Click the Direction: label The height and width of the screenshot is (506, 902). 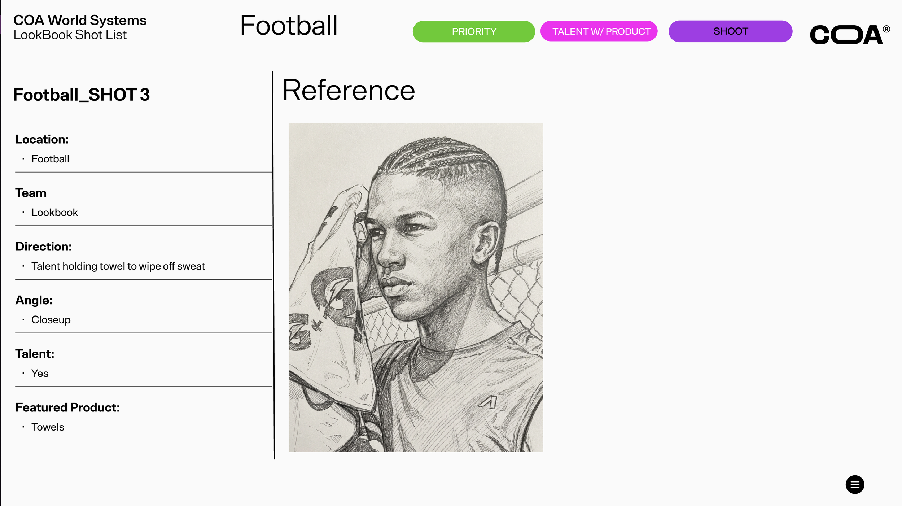pyautogui.click(x=43, y=247)
